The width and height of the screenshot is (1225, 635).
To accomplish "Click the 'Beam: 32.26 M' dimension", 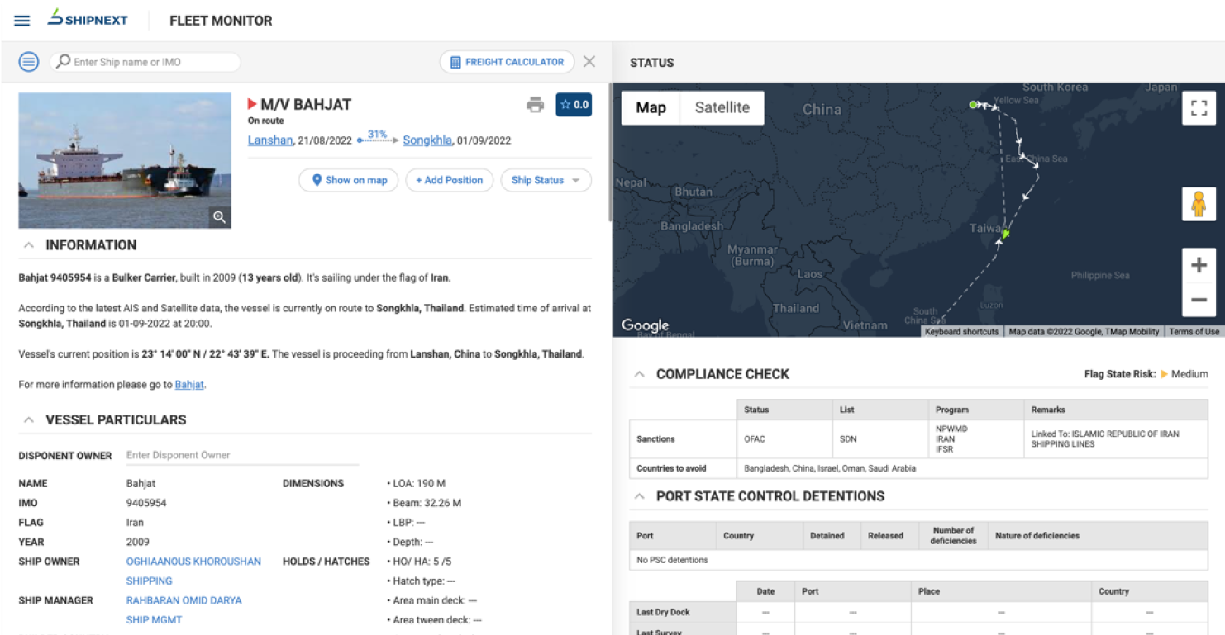I will click(x=424, y=503).
